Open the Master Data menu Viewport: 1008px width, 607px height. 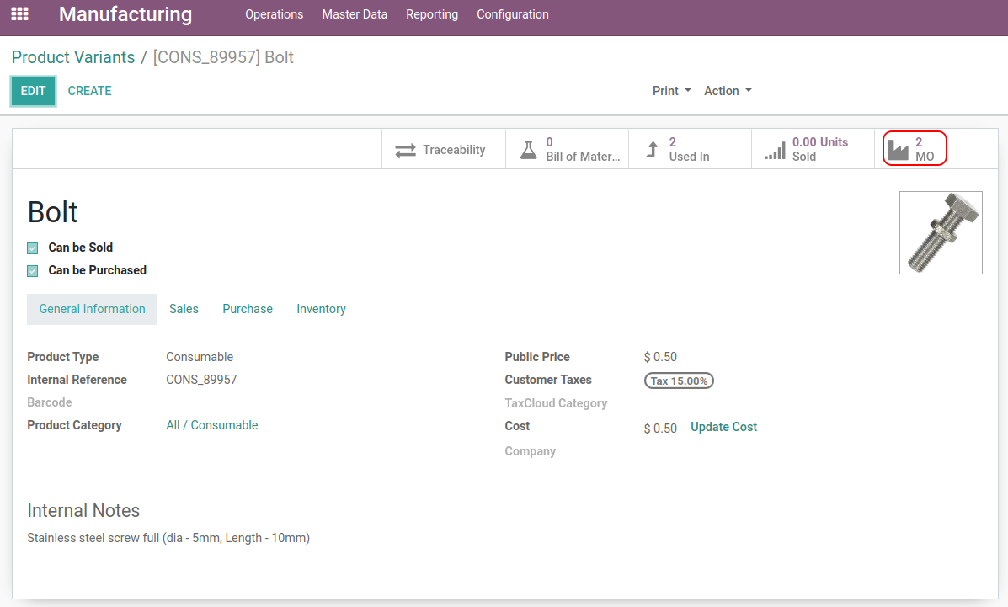coord(355,14)
